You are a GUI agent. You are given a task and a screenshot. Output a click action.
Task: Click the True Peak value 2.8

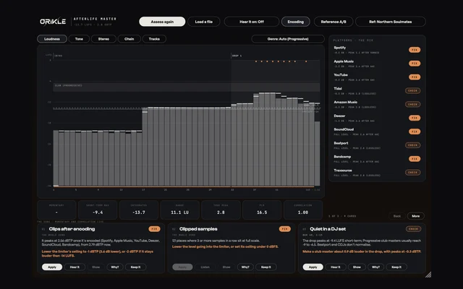[221, 212]
